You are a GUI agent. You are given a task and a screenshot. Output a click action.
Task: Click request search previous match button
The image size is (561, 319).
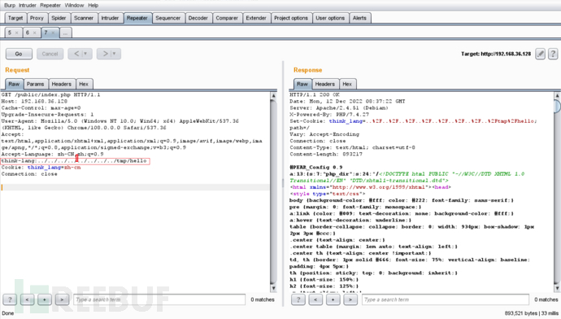coord(27,299)
